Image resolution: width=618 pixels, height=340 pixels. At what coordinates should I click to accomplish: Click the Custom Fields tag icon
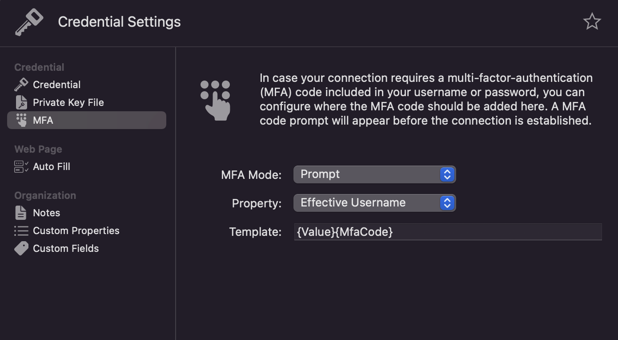tap(21, 248)
